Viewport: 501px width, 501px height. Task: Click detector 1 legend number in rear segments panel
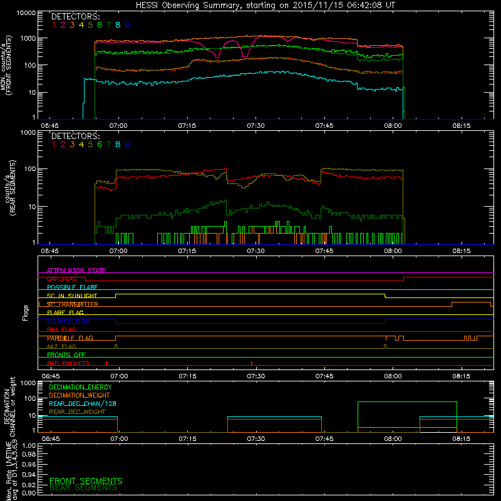pyautogui.click(x=54, y=145)
